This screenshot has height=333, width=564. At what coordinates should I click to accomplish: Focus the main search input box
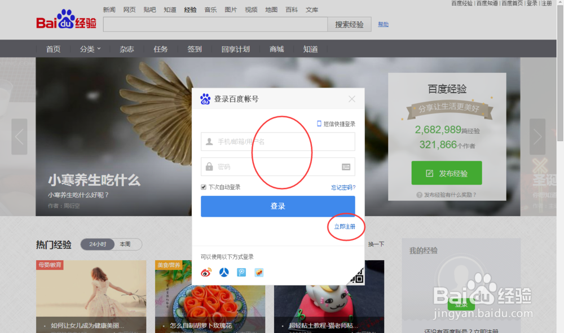point(215,24)
